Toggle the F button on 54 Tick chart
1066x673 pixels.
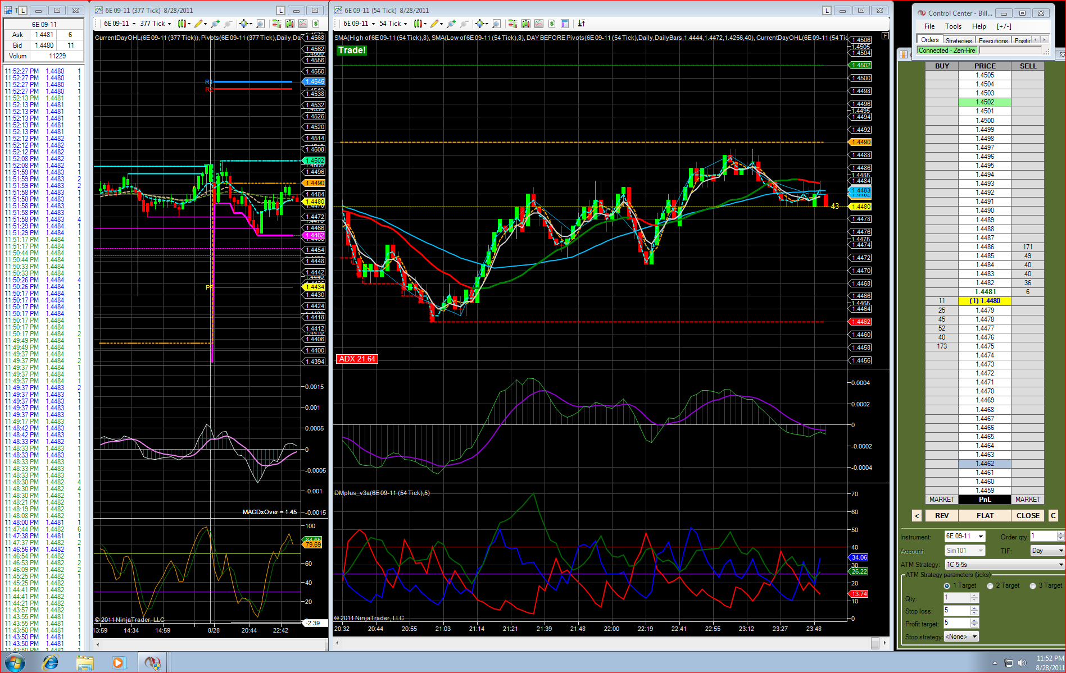click(x=885, y=36)
